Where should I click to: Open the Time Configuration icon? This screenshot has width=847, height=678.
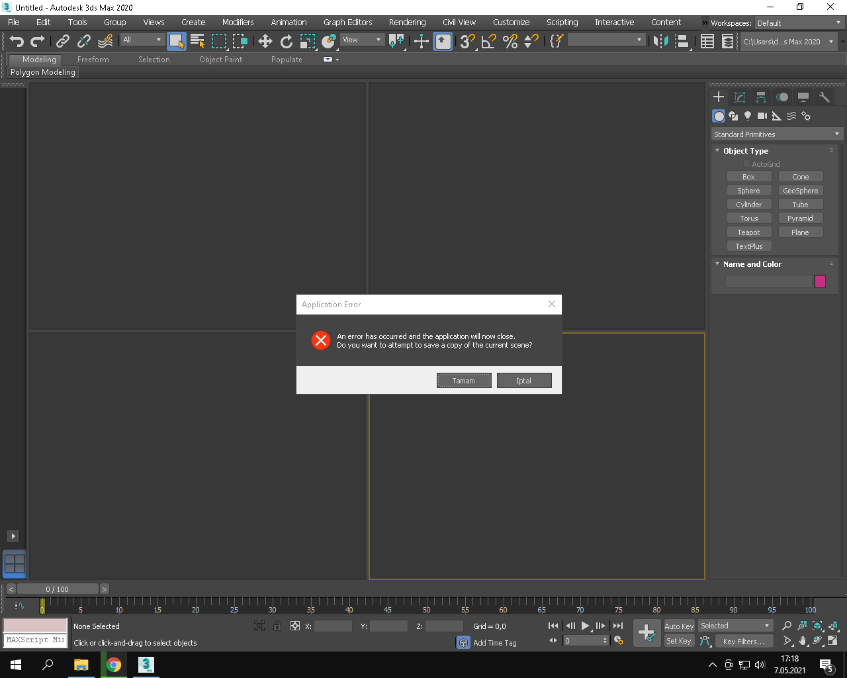[x=619, y=640]
